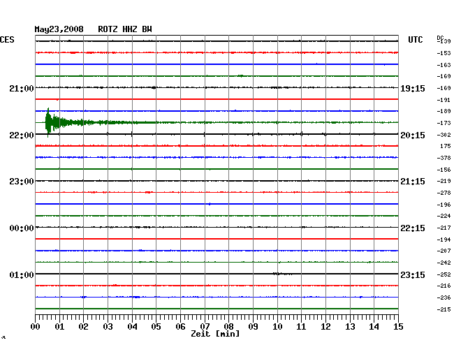Select the DC offset value -153
The height and width of the screenshot is (345, 454).
click(444, 53)
